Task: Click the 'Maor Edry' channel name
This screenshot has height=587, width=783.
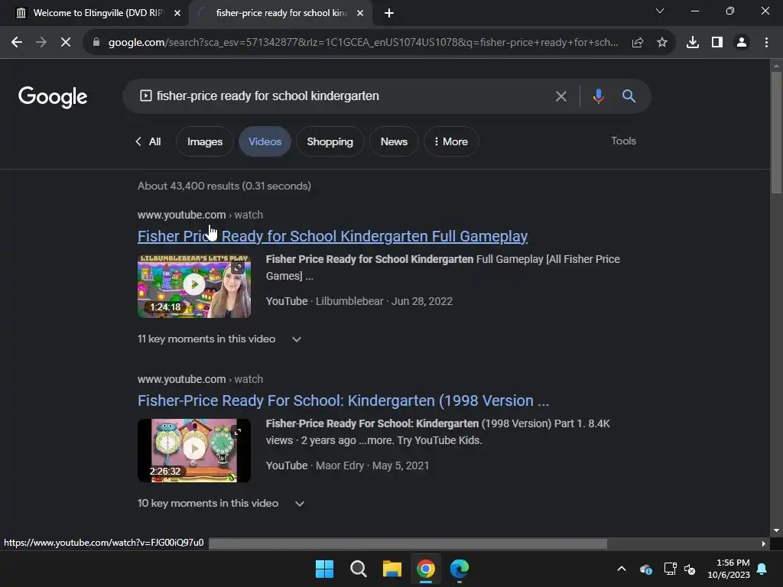Action: 340,465
